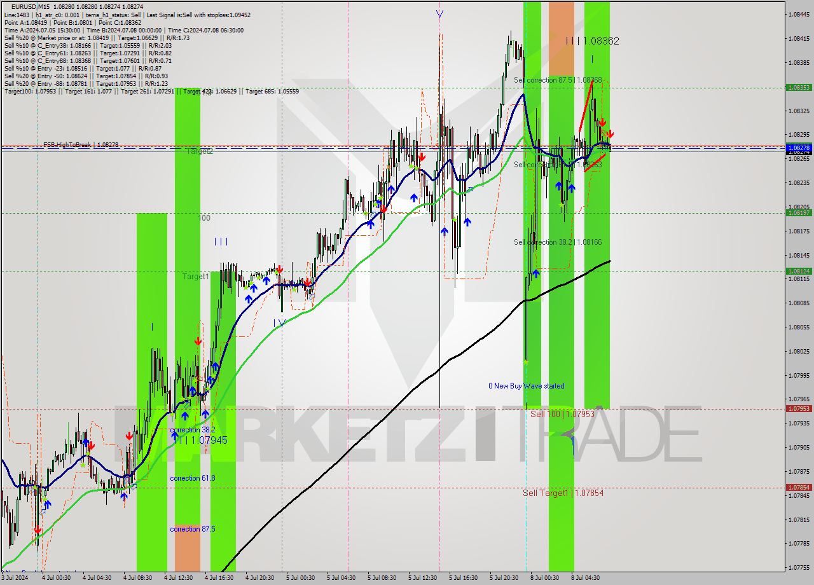Click the blue 'I V' wave label
Viewport: 814px width, 585px height.
point(279,323)
